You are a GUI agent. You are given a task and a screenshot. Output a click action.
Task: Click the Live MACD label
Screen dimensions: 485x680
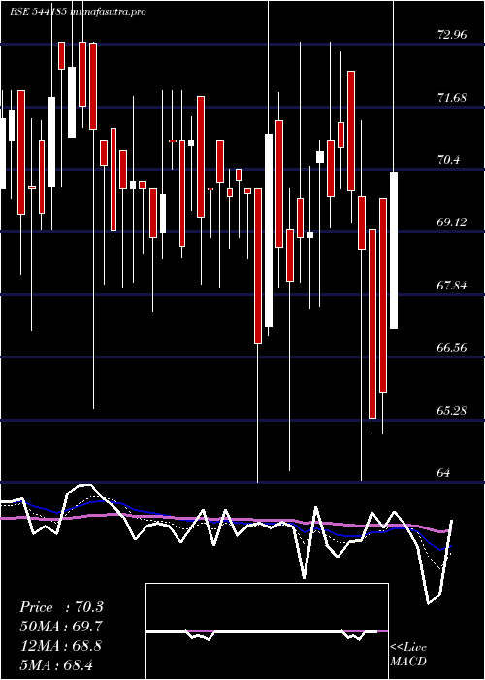pos(408,654)
